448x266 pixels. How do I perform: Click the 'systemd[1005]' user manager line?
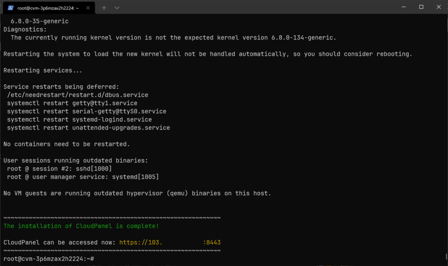[83, 177]
